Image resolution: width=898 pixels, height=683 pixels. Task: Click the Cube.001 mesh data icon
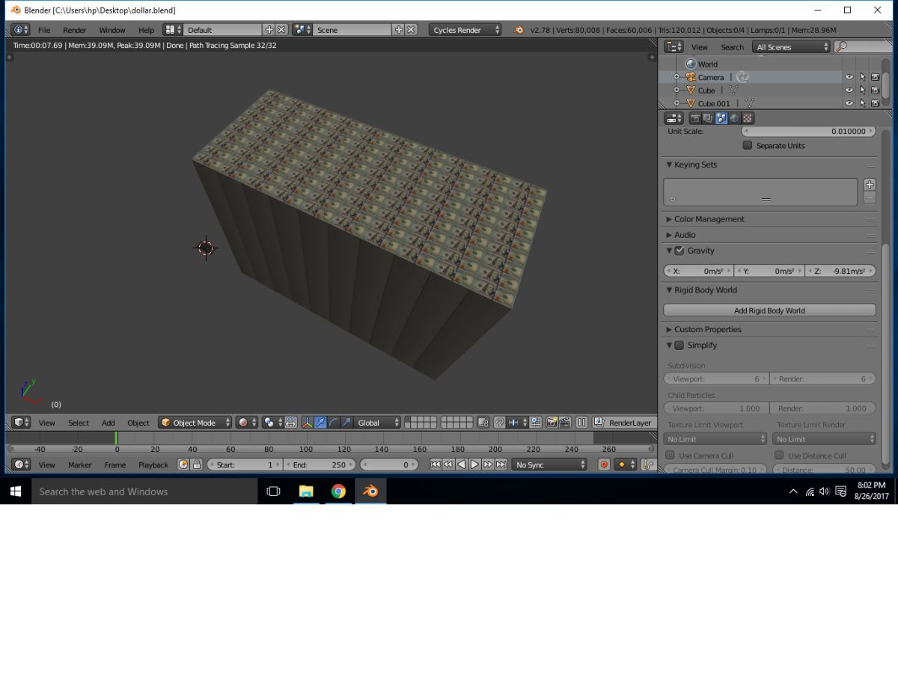pos(749,103)
